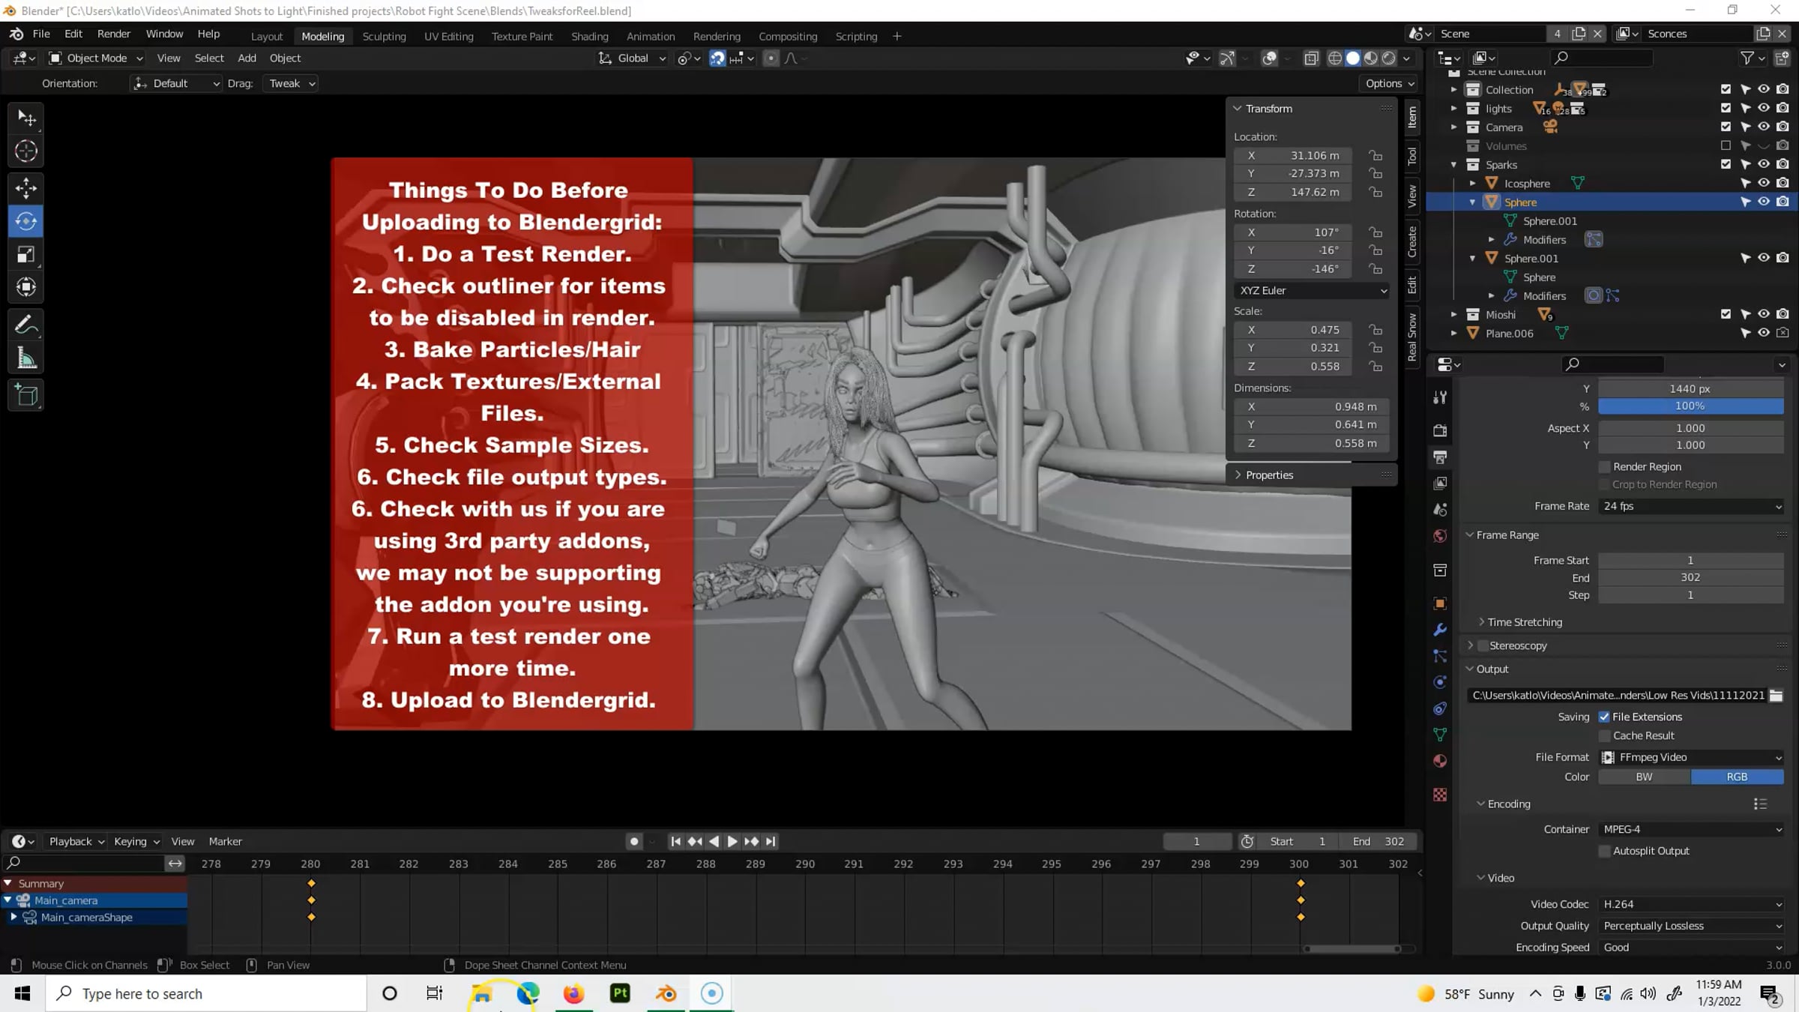Uncheck the File Extensions checkbox

1605,717
